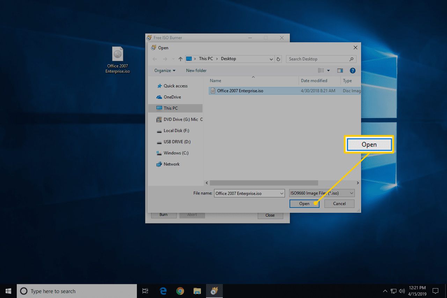Screen dimensions: 447x298
Task: Refresh the Desktop folder view
Action: coord(278,59)
